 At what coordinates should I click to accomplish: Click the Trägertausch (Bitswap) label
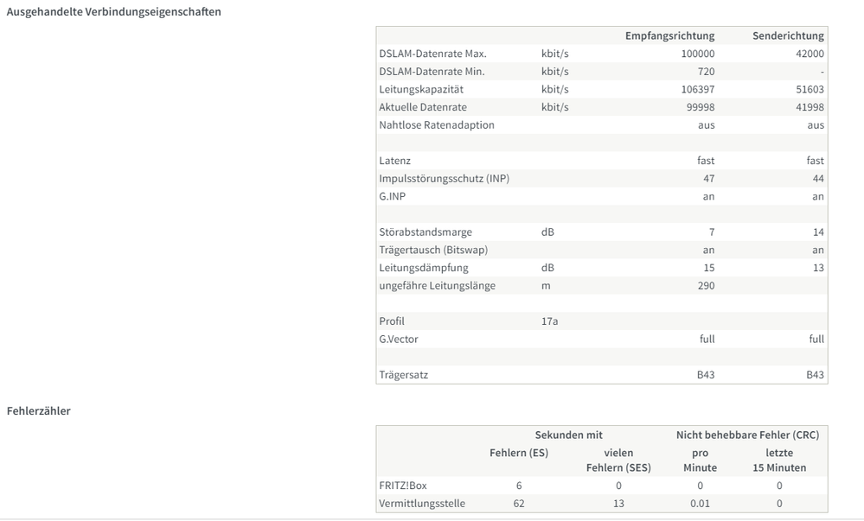433,250
